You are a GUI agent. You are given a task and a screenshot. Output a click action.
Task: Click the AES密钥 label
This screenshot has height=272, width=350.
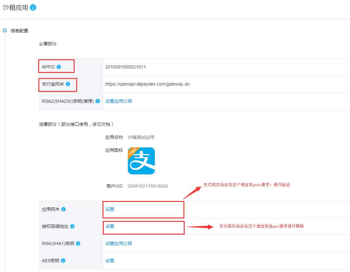(x=50, y=261)
